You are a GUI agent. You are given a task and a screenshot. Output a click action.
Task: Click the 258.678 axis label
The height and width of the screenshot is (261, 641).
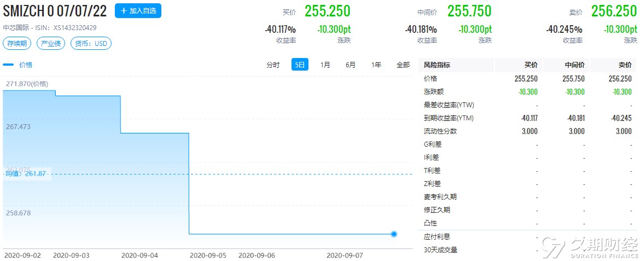point(18,213)
